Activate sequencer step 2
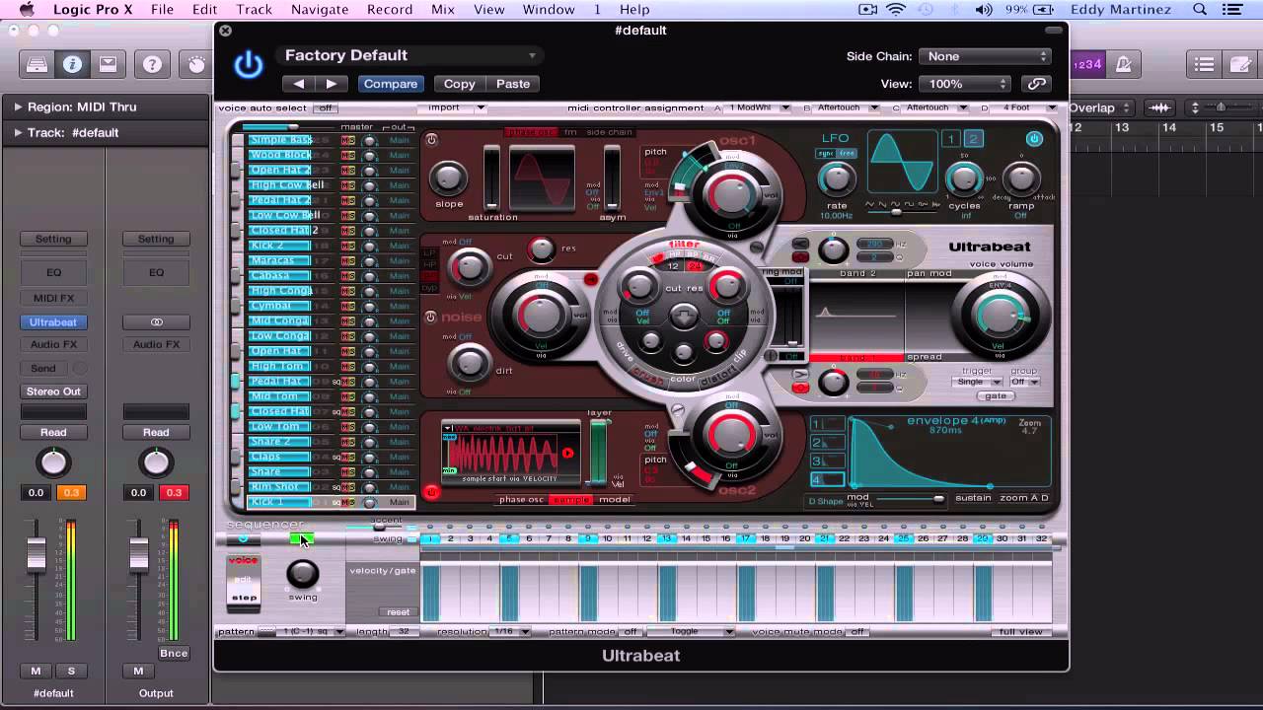The height and width of the screenshot is (710, 1263). (450, 538)
